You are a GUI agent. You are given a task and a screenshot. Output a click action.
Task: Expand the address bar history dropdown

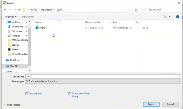[129, 10]
